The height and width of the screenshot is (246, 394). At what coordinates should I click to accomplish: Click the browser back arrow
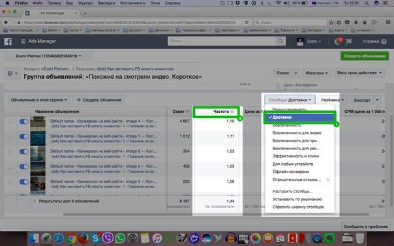6,22
